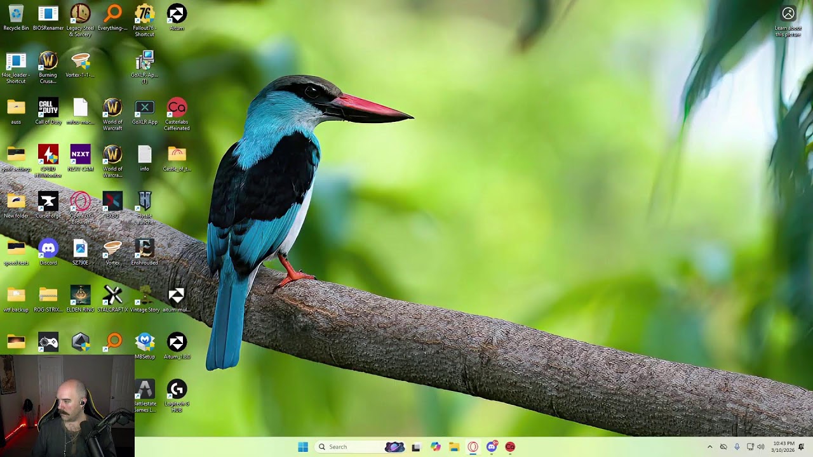Open the MBSetup installer icon
Image resolution: width=813 pixels, height=457 pixels.
click(144, 347)
